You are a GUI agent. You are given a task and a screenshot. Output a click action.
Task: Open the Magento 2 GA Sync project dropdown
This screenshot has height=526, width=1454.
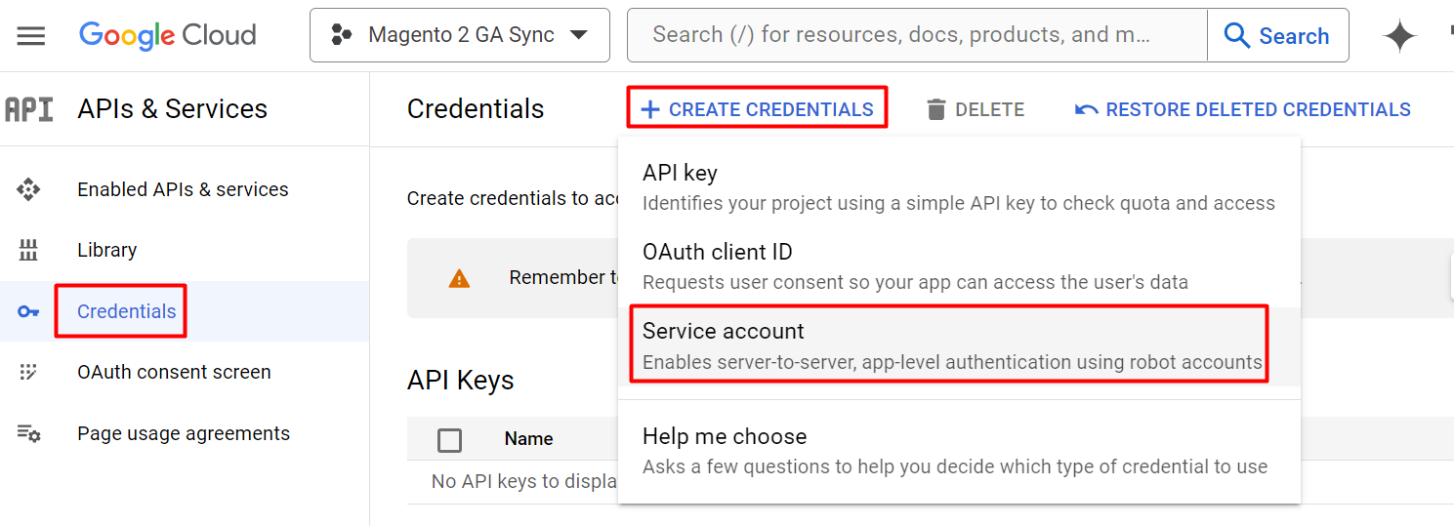(459, 35)
